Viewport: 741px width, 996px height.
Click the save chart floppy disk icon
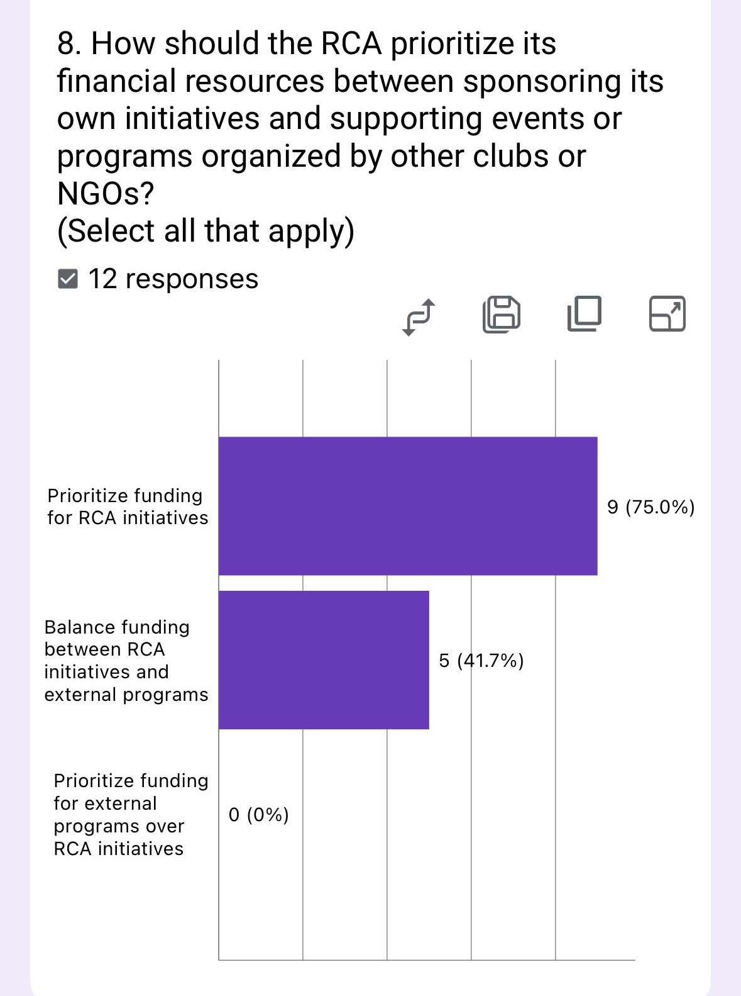pos(502,313)
